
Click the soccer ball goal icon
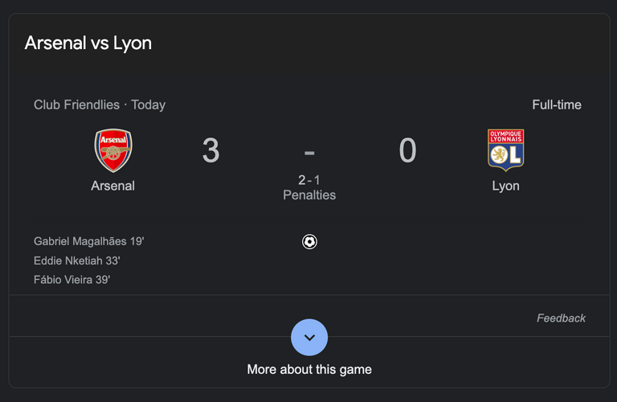pos(309,241)
